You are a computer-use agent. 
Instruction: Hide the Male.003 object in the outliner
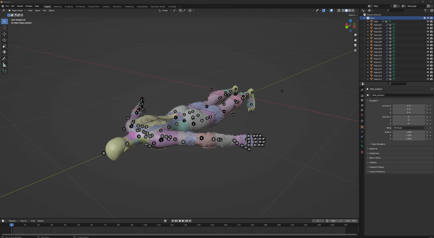click(x=428, y=32)
